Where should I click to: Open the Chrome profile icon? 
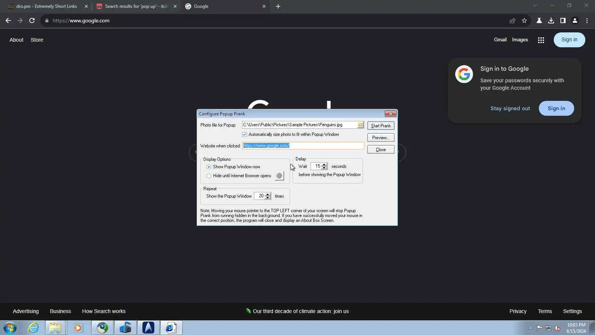[575, 20]
